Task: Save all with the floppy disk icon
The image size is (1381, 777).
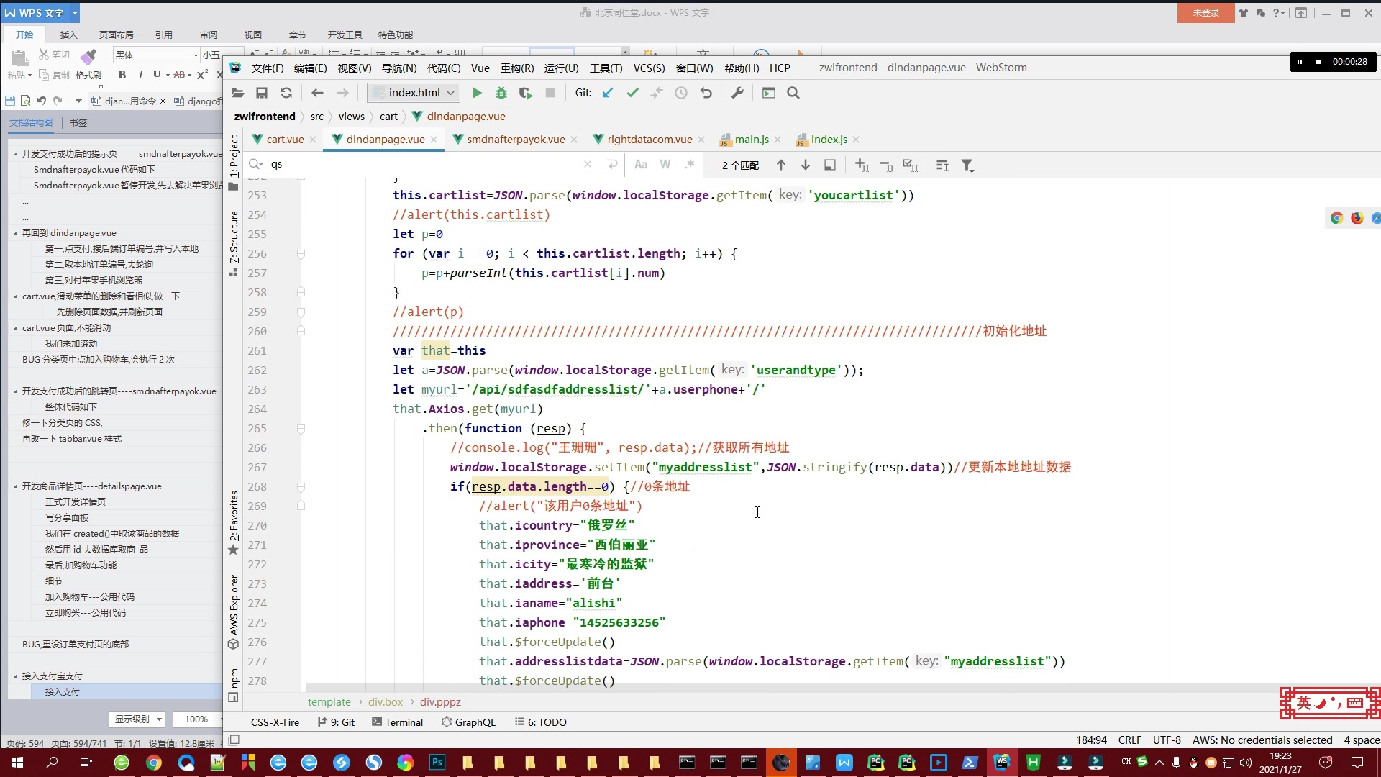Action: click(x=262, y=93)
